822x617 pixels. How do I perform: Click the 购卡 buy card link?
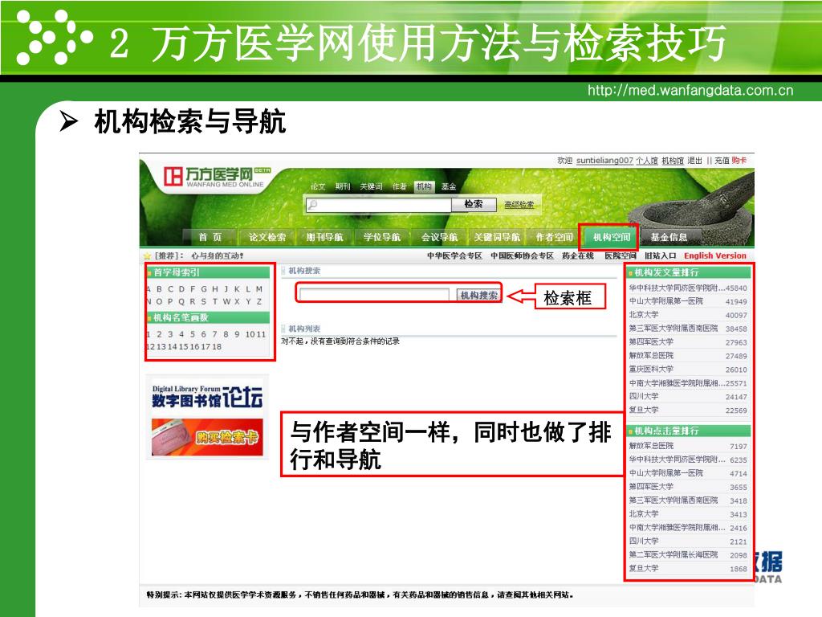tap(739, 161)
